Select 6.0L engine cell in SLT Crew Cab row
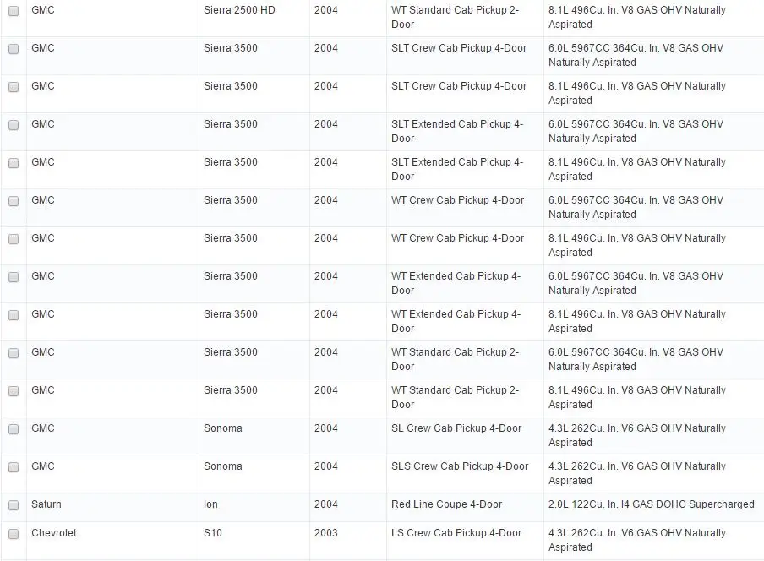The image size is (764, 561). [653, 56]
